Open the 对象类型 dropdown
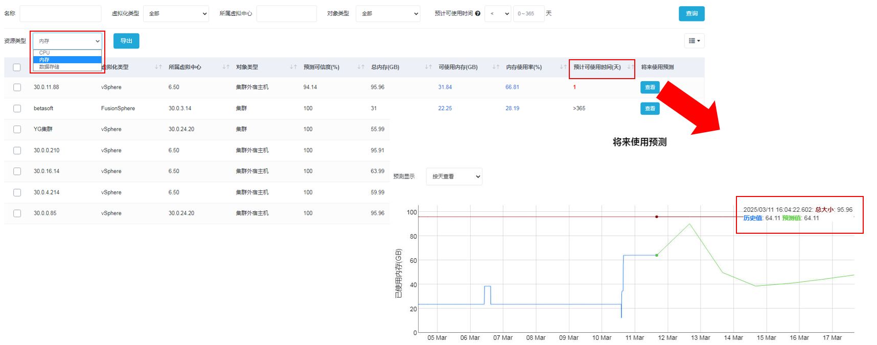The width and height of the screenshot is (877, 345). [x=388, y=14]
